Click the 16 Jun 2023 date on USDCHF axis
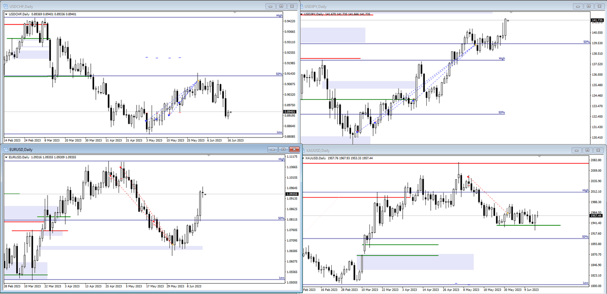607x294 pixels. point(235,140)
